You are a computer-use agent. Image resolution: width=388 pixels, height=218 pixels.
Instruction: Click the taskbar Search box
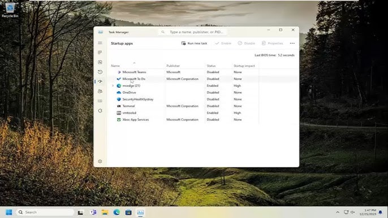tap(45, 212)
